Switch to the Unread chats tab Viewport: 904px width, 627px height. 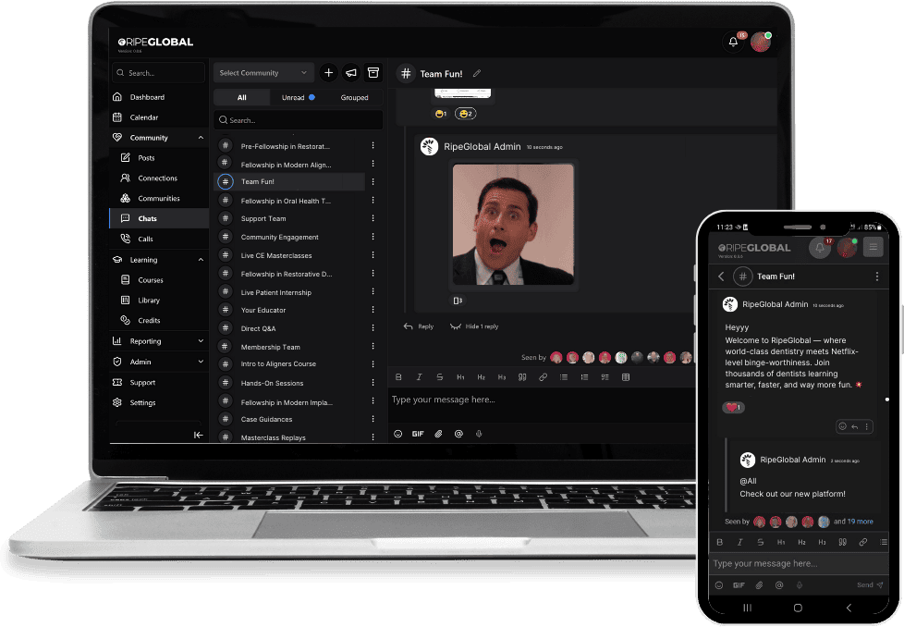(x=298, y=97)
